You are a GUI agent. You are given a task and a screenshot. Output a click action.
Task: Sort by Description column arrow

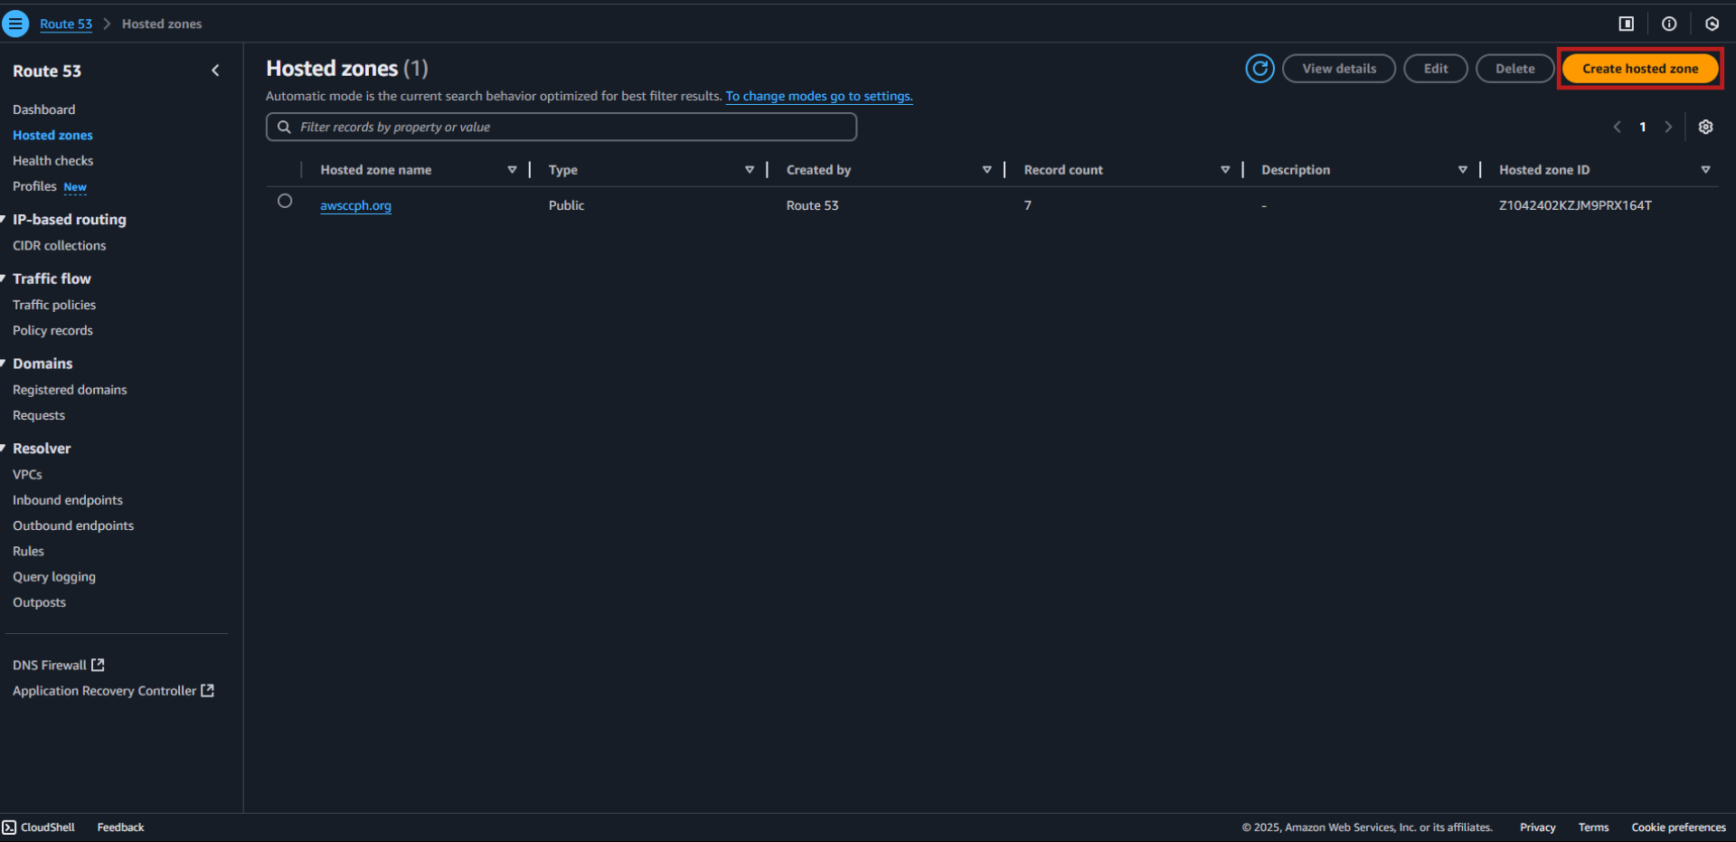click(1462, 170)
